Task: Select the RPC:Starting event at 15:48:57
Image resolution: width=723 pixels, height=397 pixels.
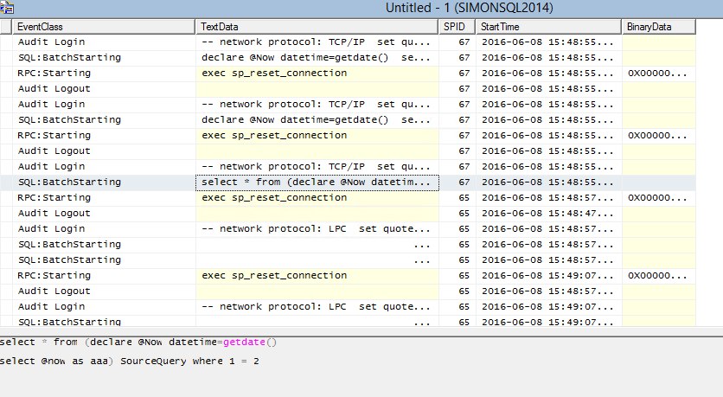Action: [x=54, y=198]
